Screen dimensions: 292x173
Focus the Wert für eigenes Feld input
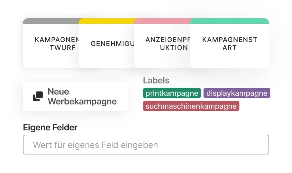pyautogui.click(x=146, y=145)
